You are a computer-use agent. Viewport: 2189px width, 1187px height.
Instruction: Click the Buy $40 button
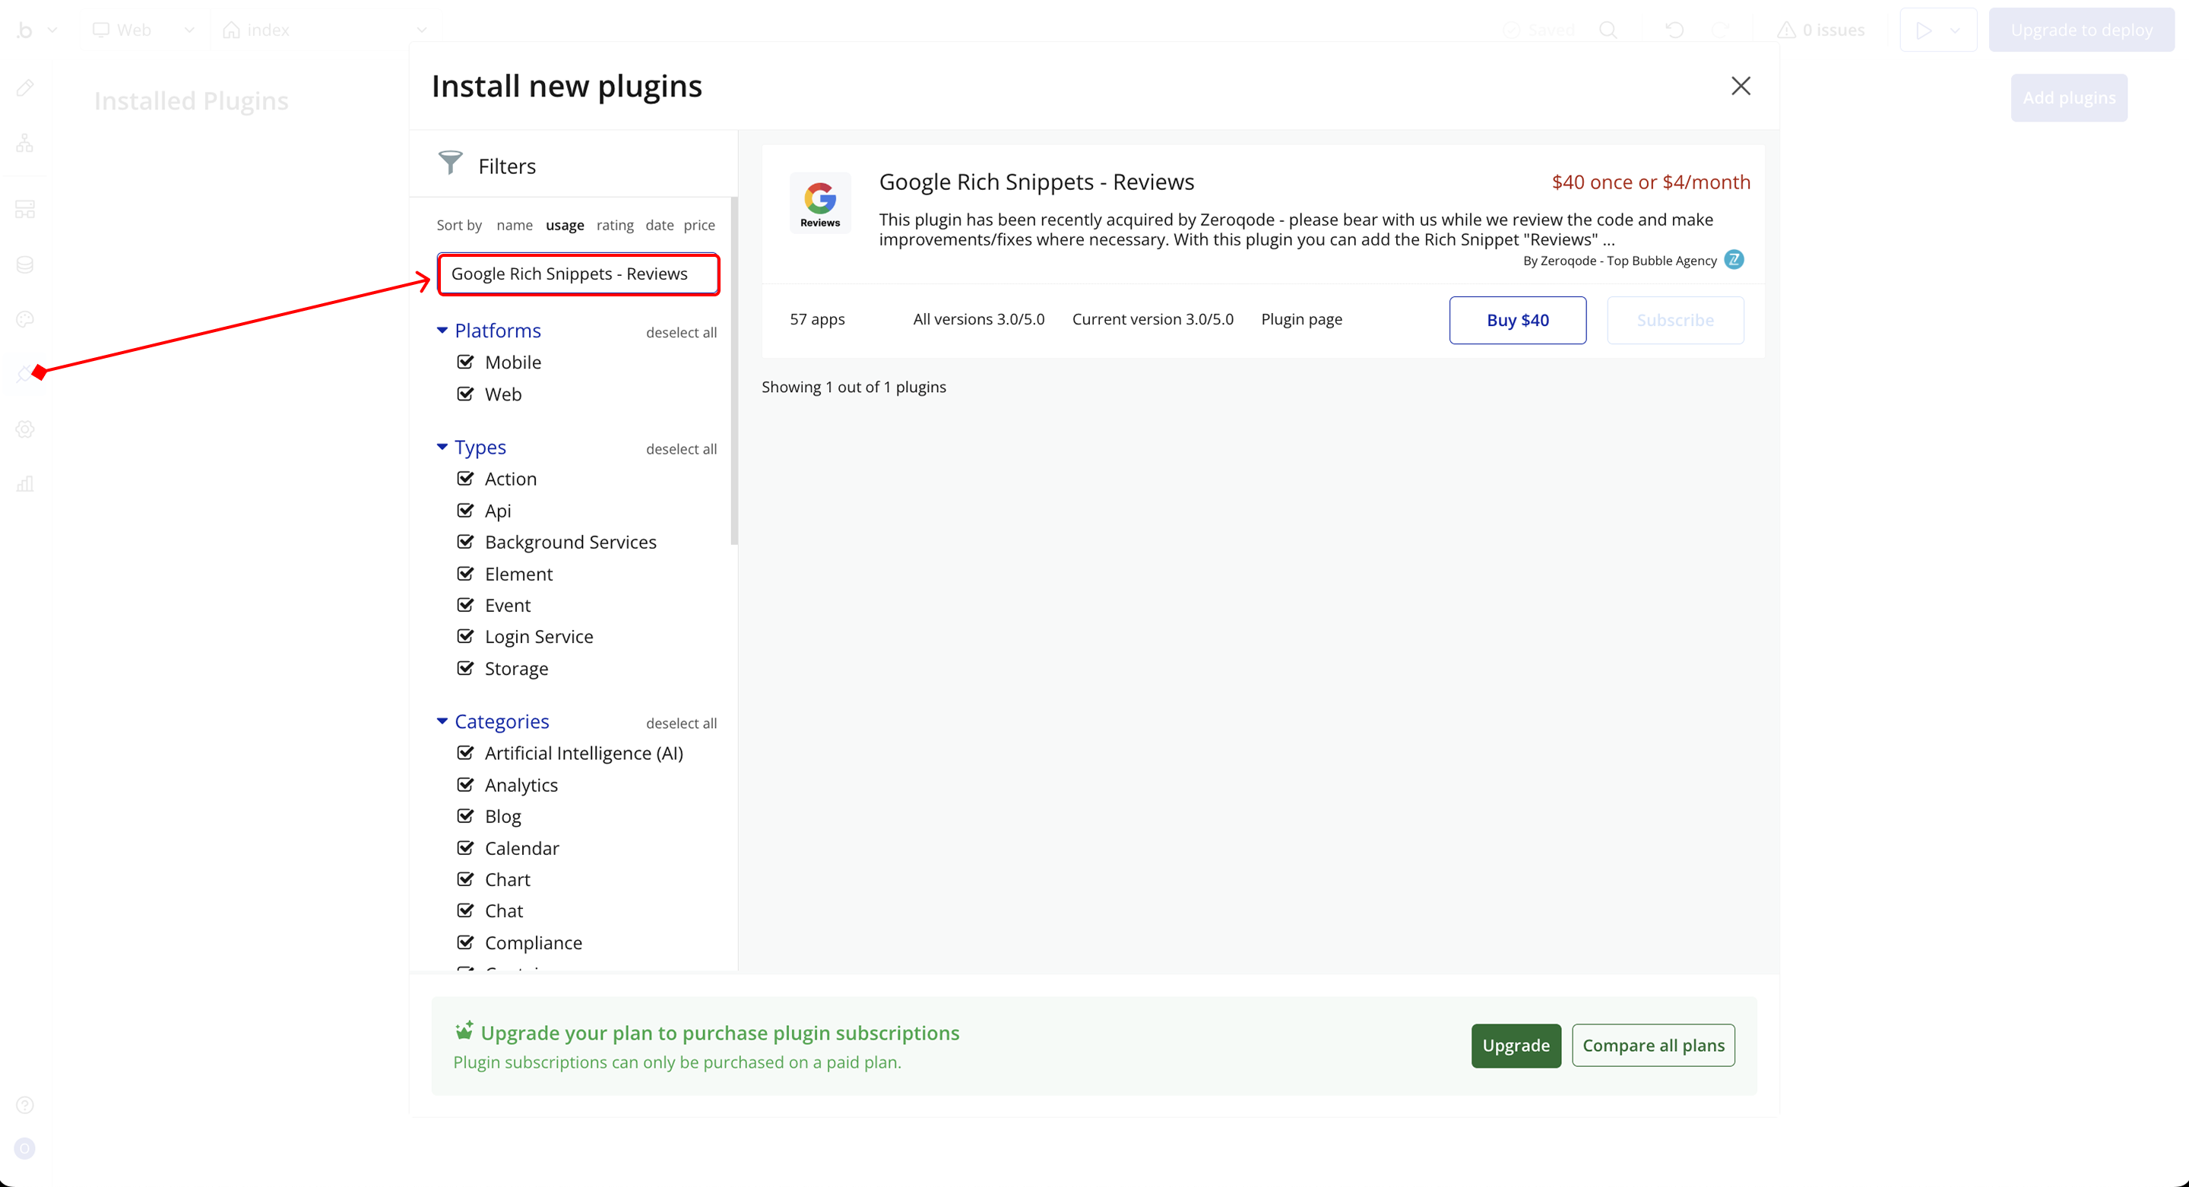pos(1517,321)
